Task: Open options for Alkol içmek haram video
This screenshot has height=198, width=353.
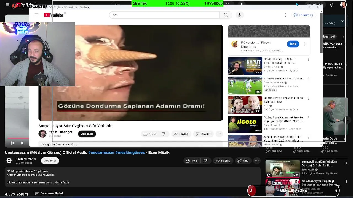Action: 309,137
